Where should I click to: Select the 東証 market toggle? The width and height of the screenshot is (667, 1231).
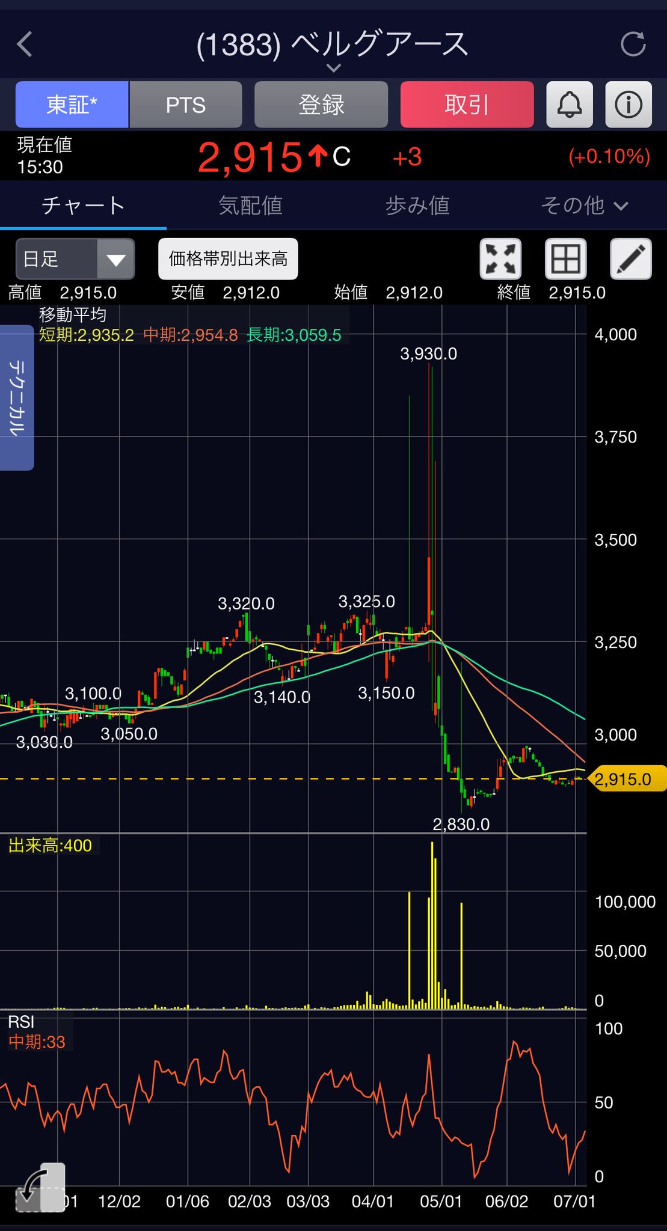point(72,105)
